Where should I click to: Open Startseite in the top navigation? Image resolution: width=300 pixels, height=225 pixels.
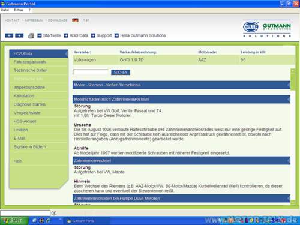49,35
